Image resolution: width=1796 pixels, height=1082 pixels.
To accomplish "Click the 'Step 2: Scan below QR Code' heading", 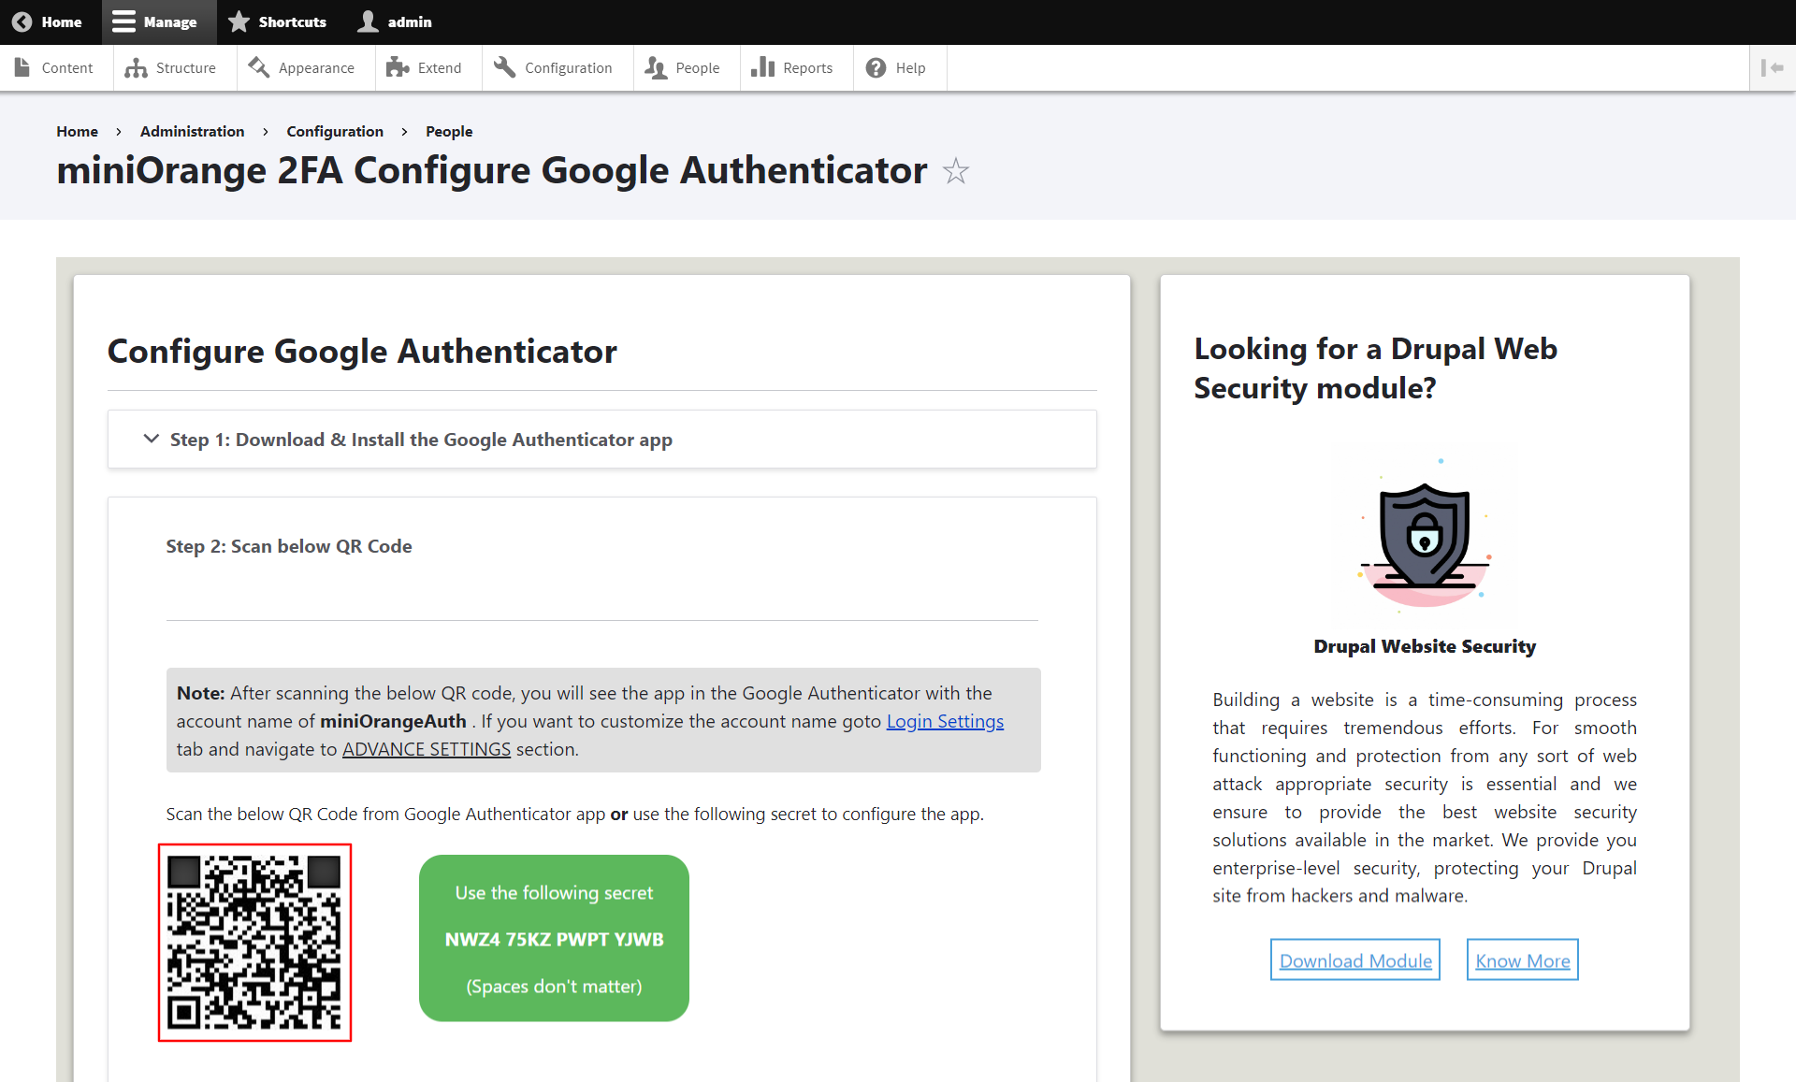I will (x=289, y=546).
